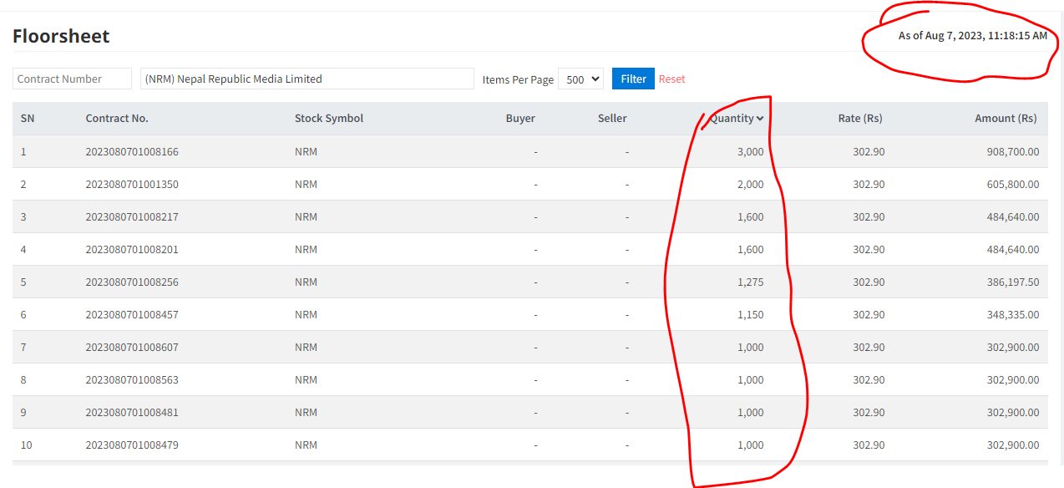
Task: Click the As of Aug 7, 2023 timestamp
Action: [972, 35]
